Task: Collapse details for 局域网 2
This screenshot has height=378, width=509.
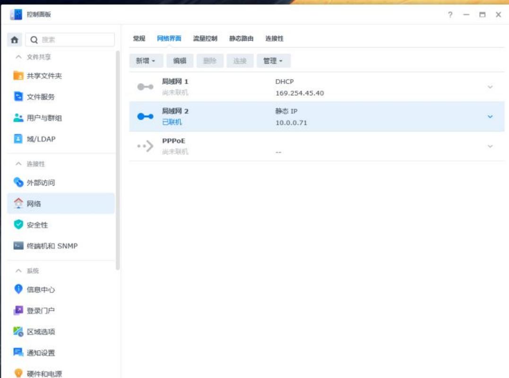Action: coord(490,117)
